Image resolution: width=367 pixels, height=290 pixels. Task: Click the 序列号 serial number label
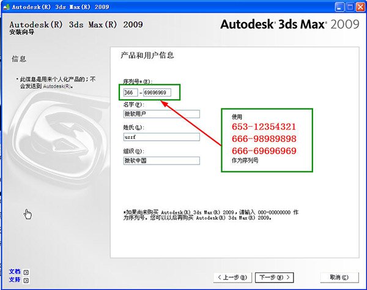[x=138, y=81]
